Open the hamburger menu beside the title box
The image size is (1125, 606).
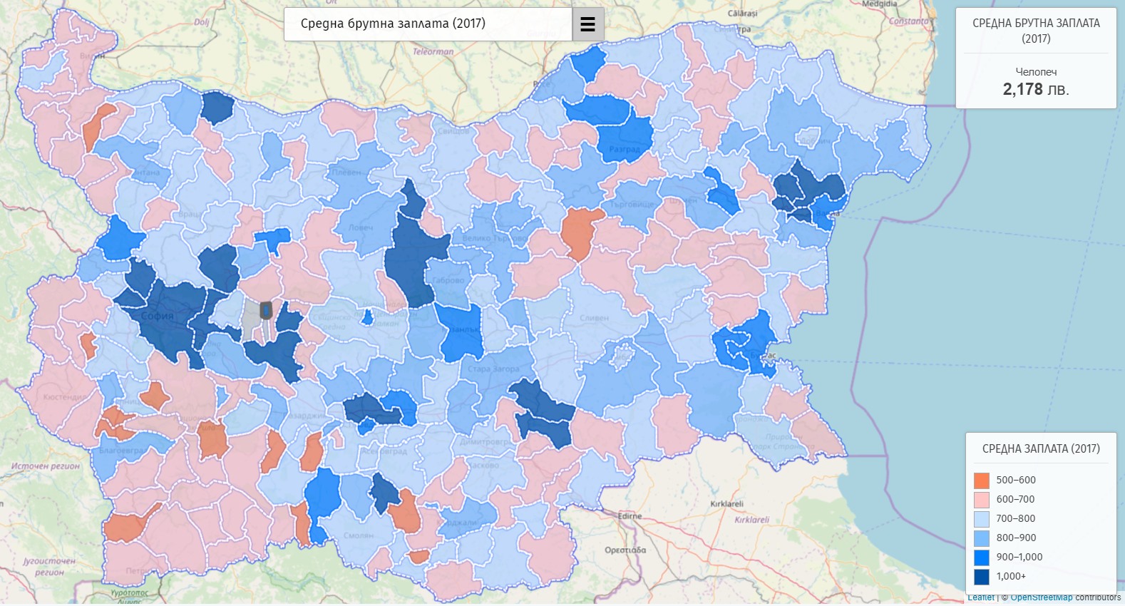tap(588, 24)
